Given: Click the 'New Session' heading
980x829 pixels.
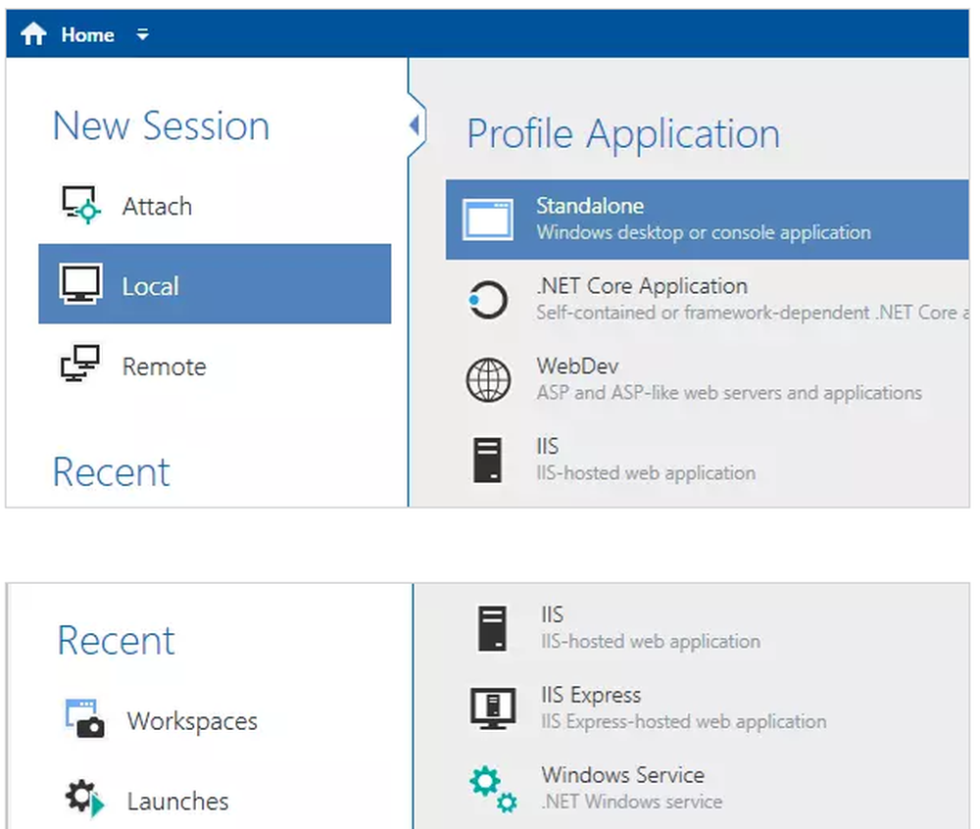Looking at the screenshot, I should point(162,125).
